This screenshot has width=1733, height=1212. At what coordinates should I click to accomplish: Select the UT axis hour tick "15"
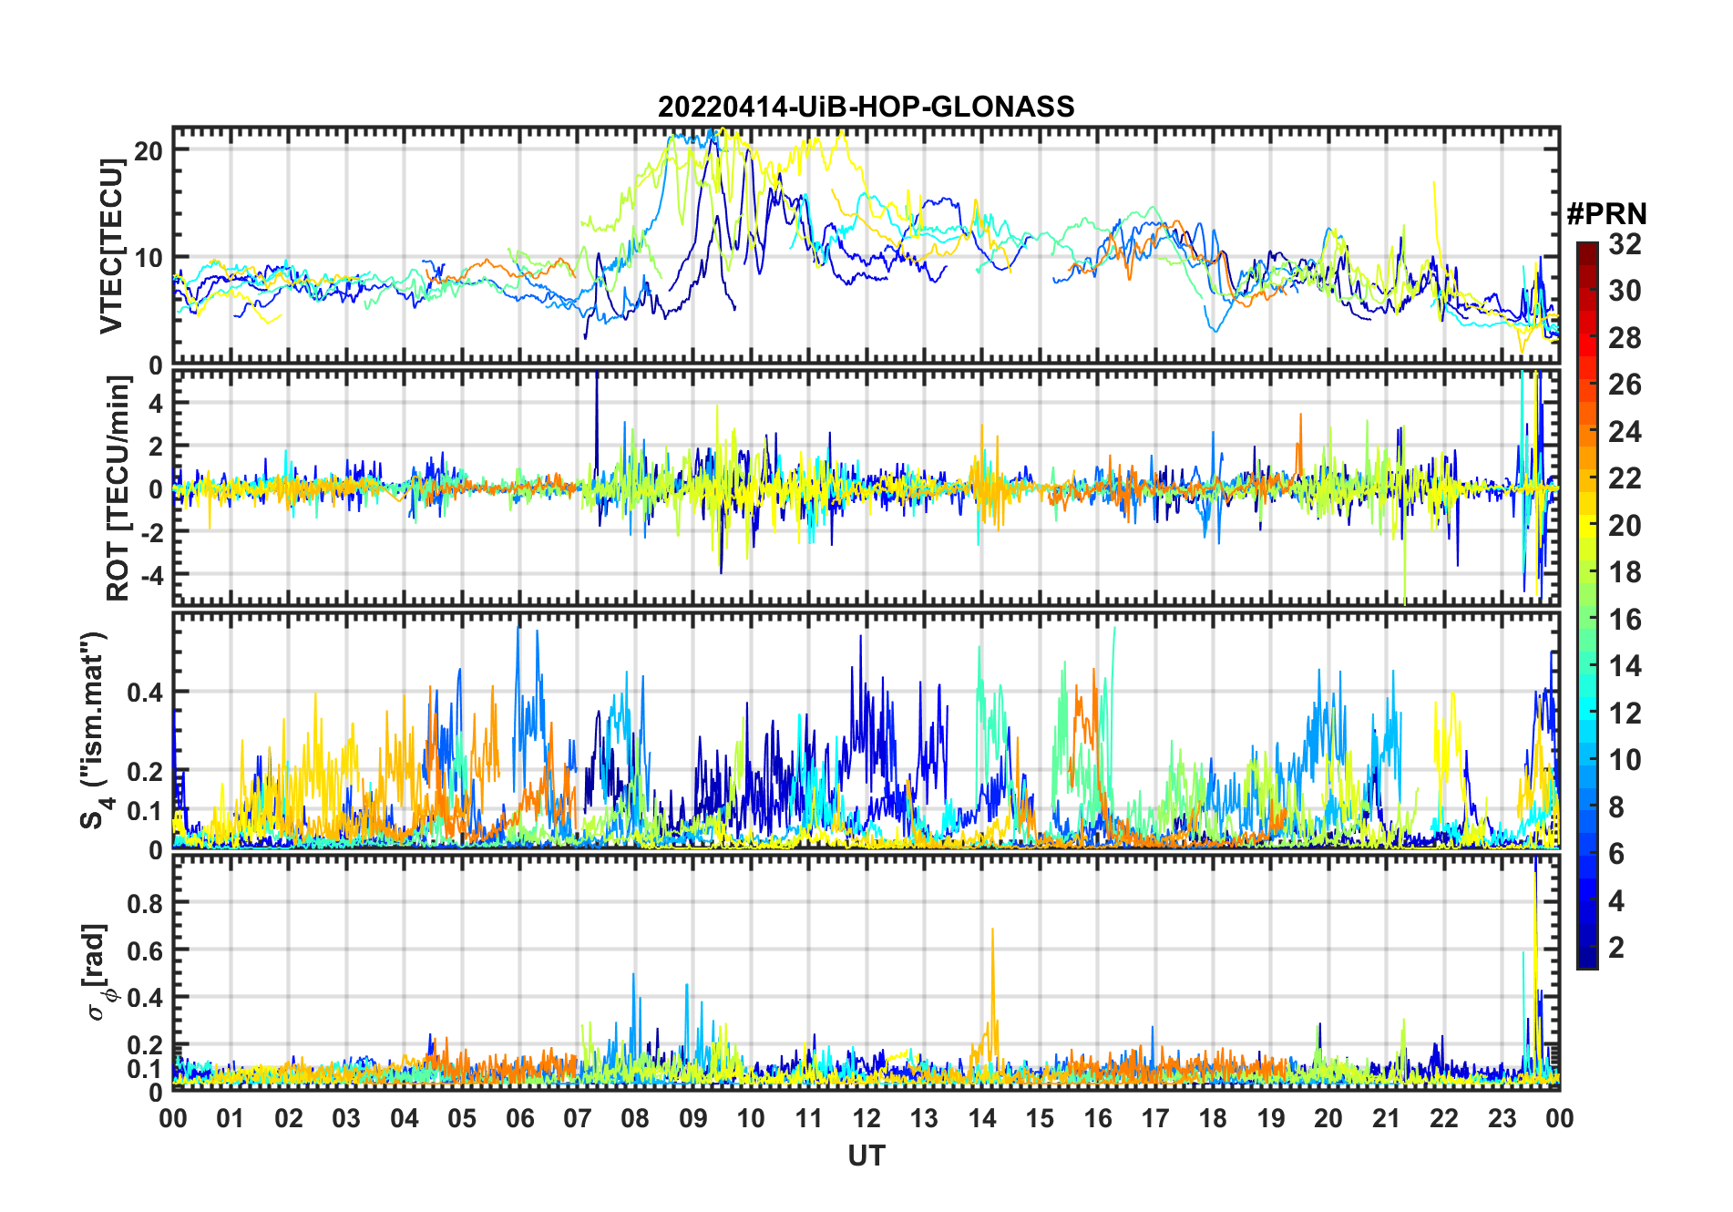(1040, 1118)
